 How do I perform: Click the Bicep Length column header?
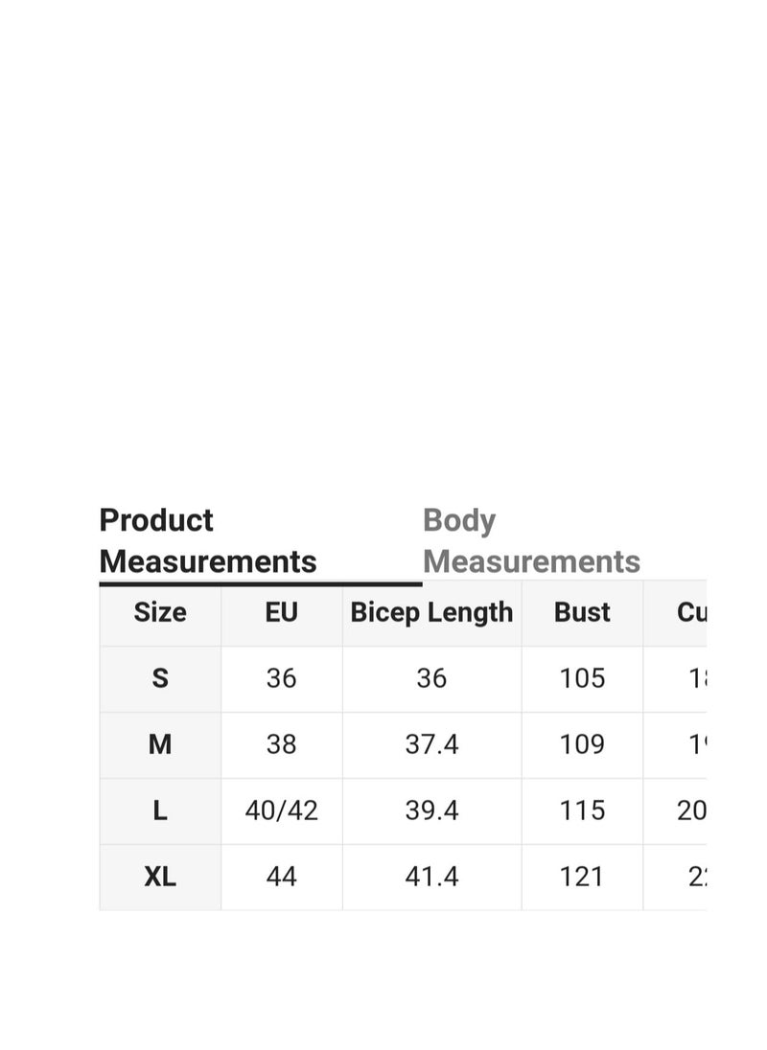432,613
